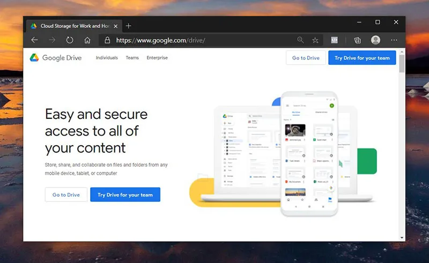Screen dimensions: 429x263
Task: Select the Cloud Storage for Work tab
Action: [70, 26]
